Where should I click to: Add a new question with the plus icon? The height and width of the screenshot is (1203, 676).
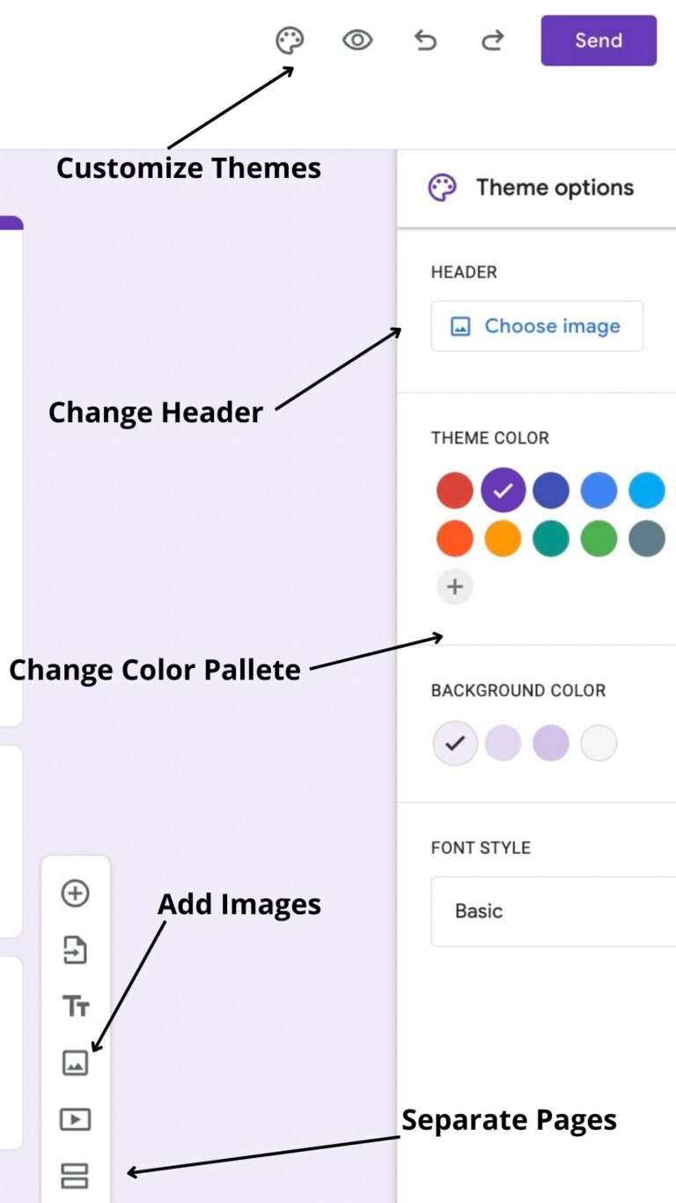coord(76,893)
